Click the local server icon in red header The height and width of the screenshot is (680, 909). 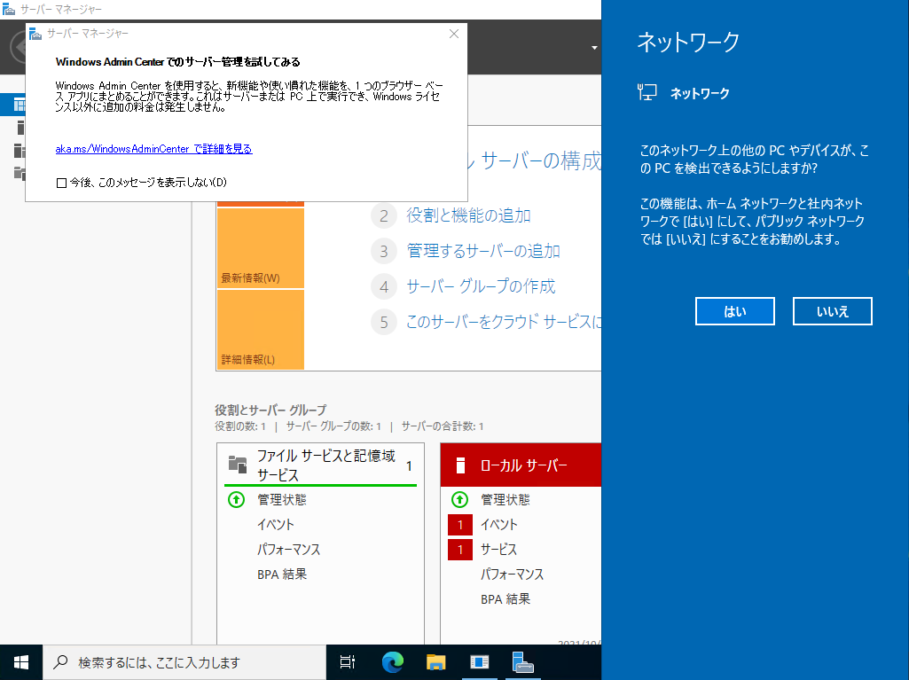tap(460, 465)
